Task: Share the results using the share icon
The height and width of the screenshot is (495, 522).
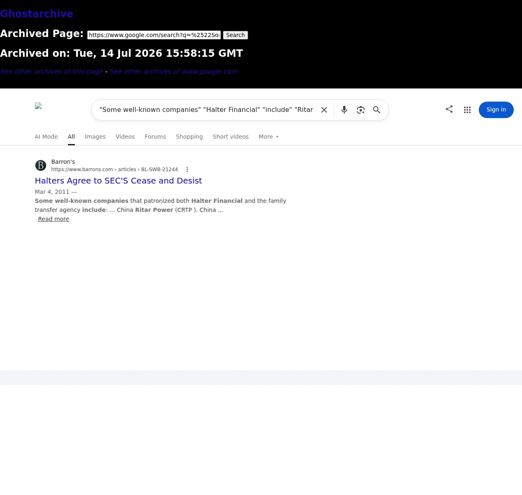Action: coord(449,109)
